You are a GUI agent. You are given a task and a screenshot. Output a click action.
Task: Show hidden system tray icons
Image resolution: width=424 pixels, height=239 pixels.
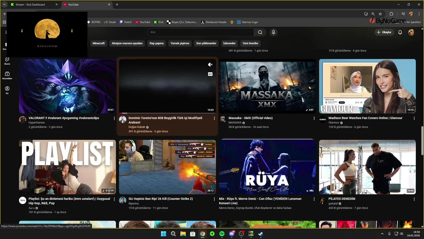point(382,234)
